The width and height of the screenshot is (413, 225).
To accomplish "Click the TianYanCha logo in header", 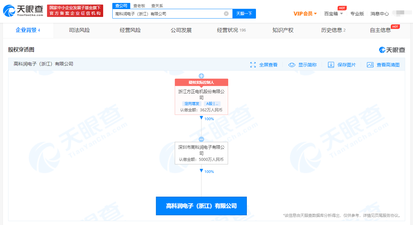I will (x=24, y=11).
